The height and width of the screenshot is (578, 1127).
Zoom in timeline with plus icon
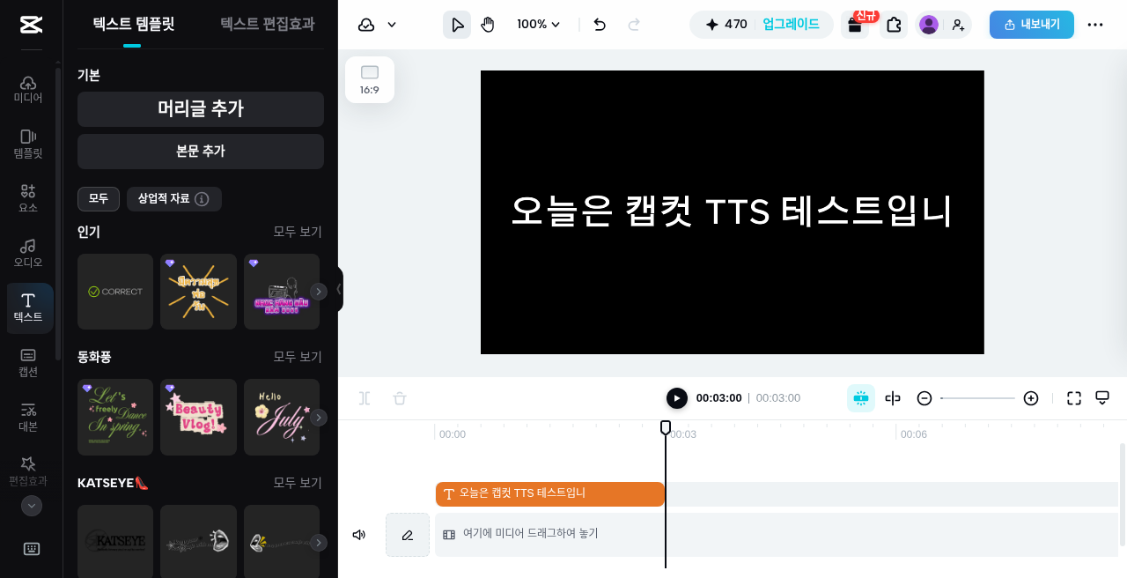(x=1031, y=398)
